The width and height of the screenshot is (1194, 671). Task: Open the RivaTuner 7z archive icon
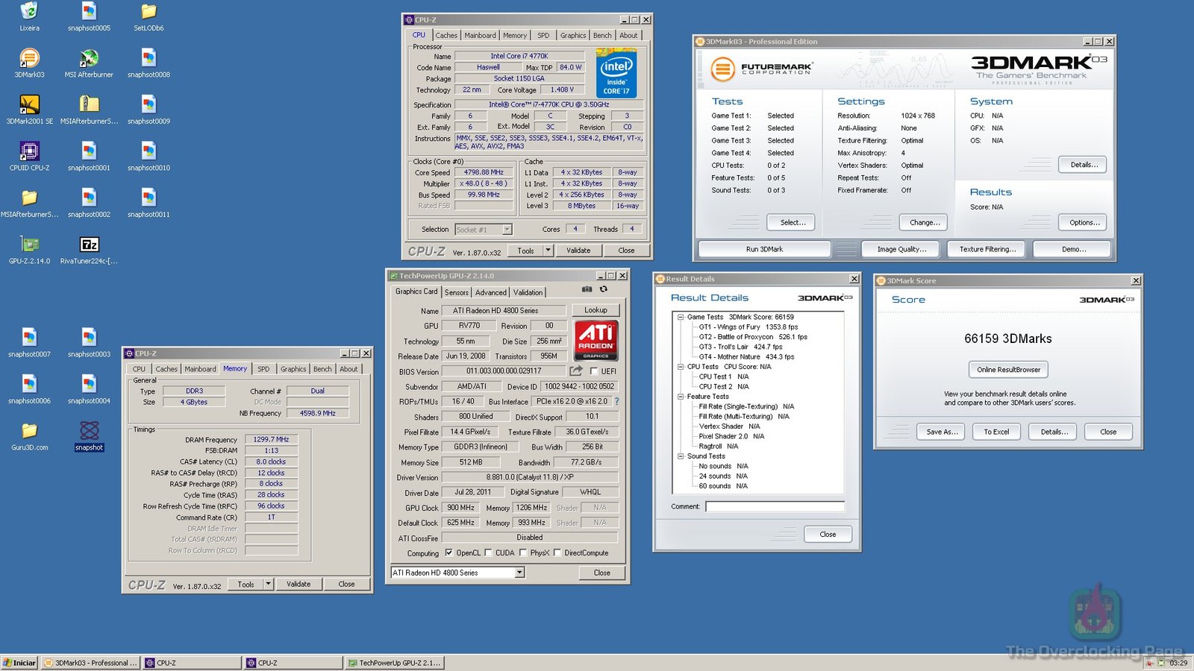coord(89,245)
